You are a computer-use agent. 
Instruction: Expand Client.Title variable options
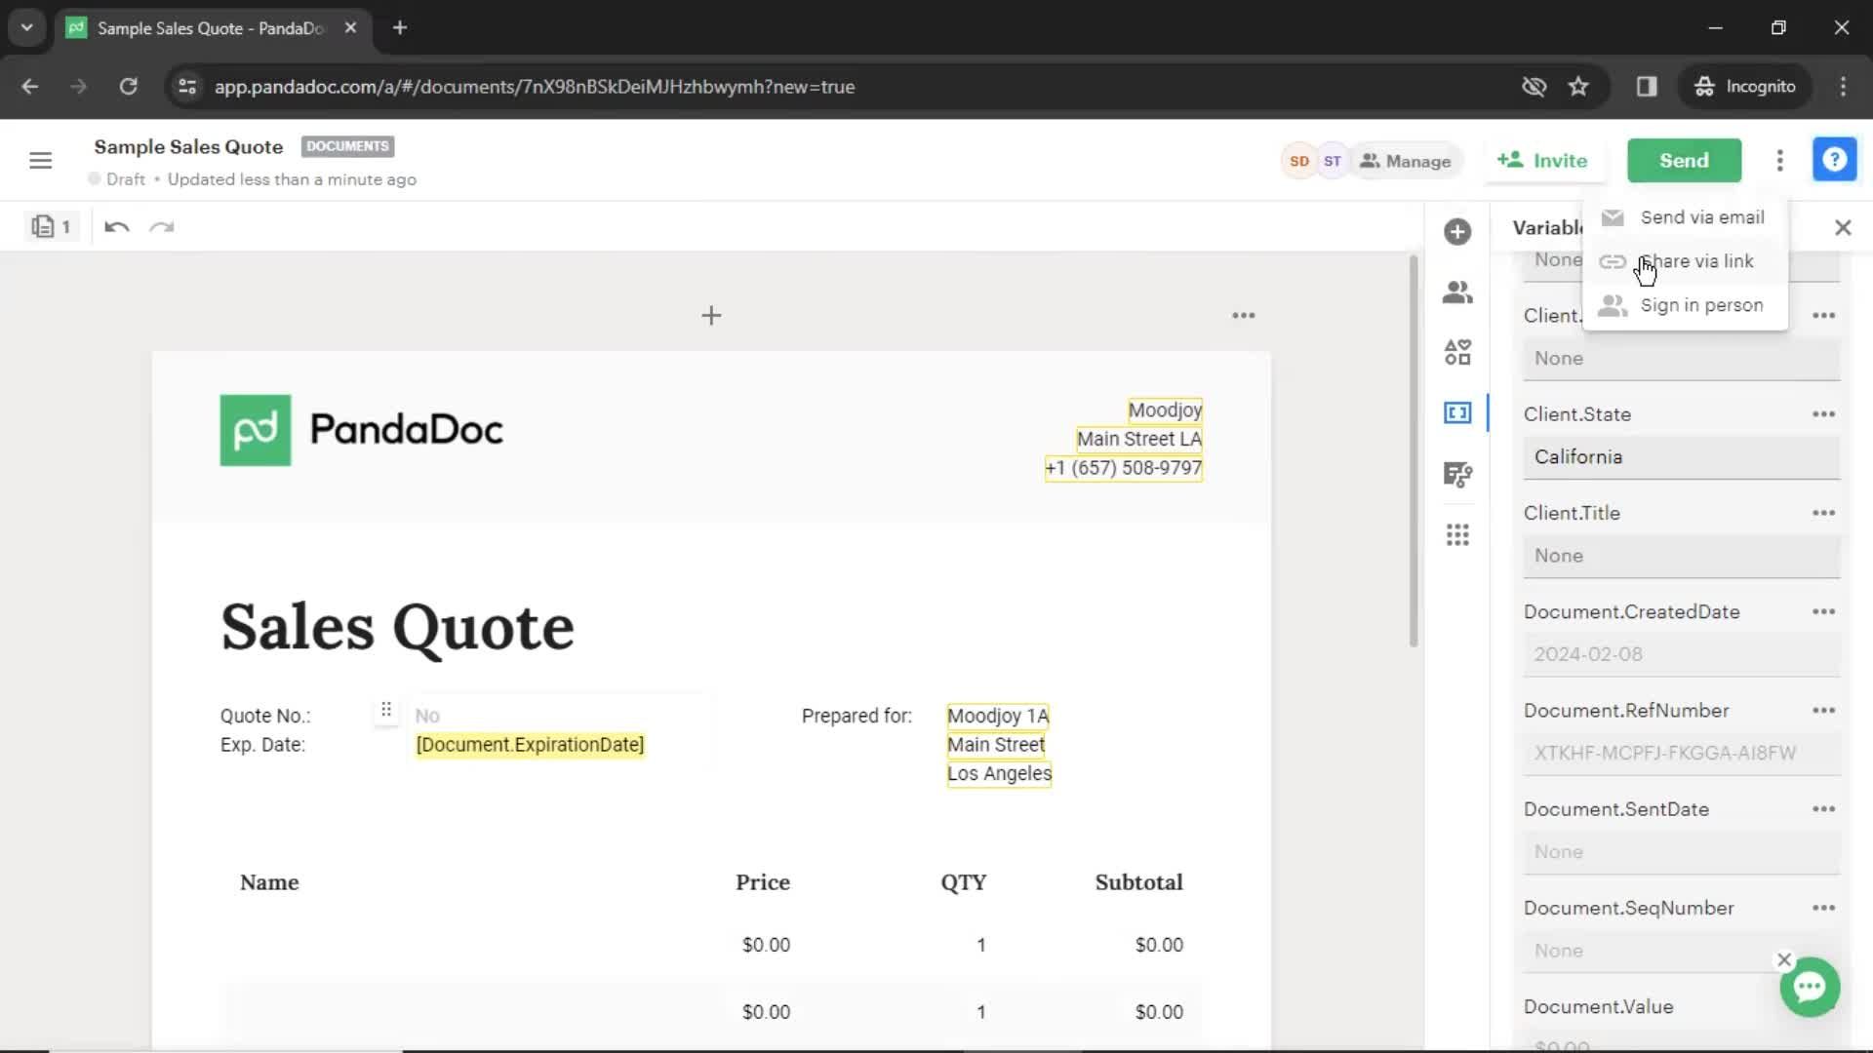click(1823, 512)
